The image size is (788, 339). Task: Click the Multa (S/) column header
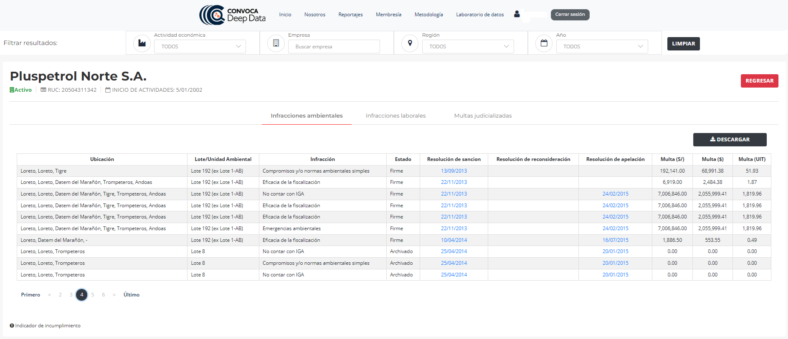672,159
